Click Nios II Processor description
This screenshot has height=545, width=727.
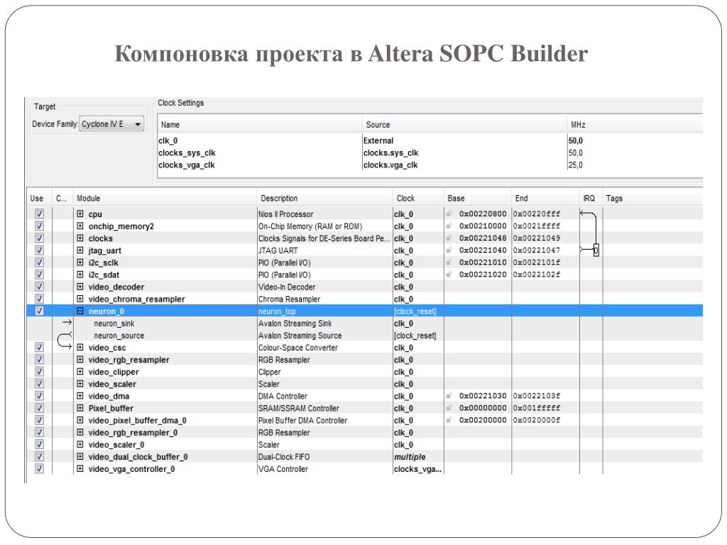[285, 214]
